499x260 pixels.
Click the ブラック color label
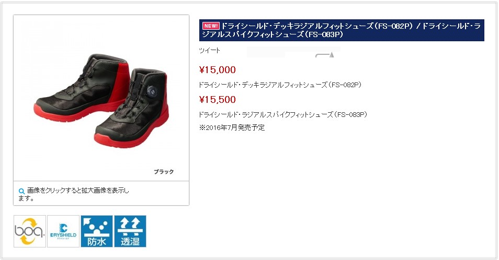[x=164, y=171]
